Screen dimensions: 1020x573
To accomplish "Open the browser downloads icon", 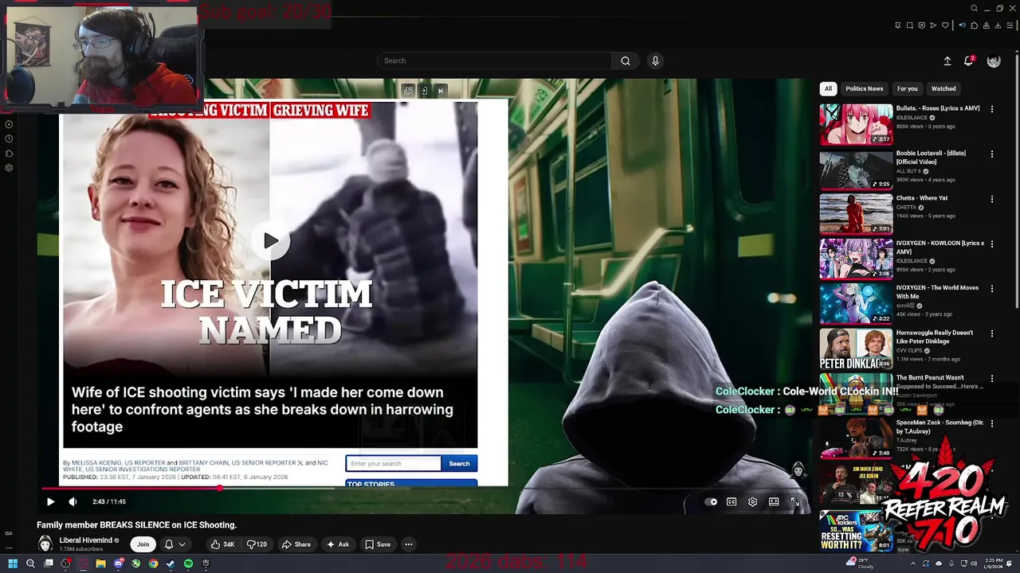I will click(x=998, y=25).
